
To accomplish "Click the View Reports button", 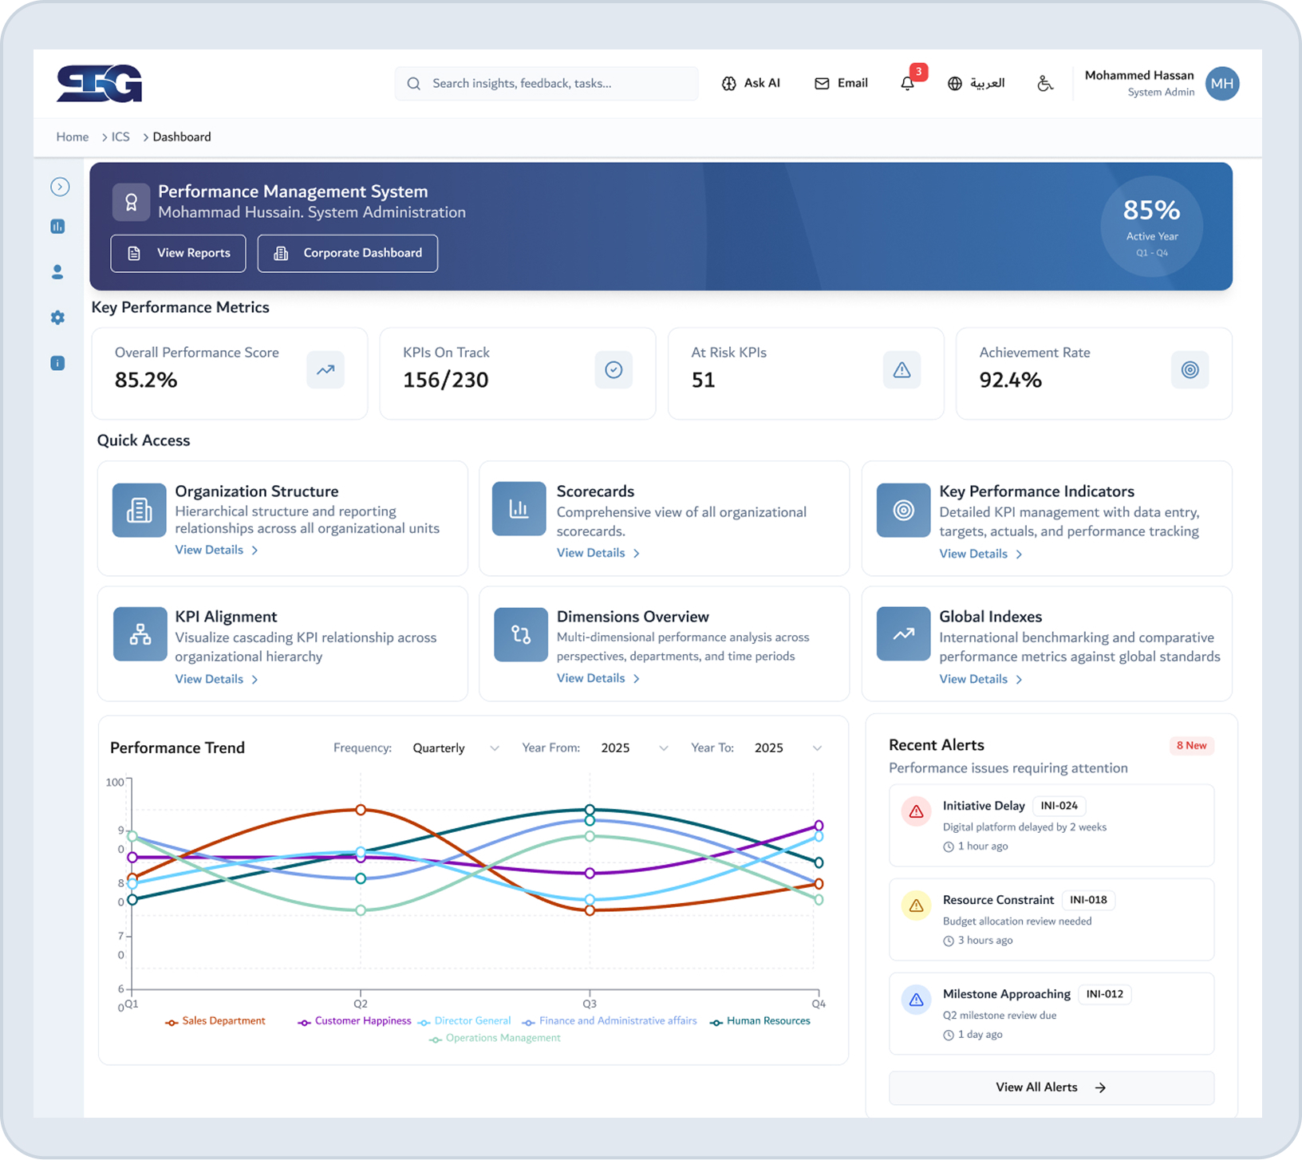I will 178,253.
